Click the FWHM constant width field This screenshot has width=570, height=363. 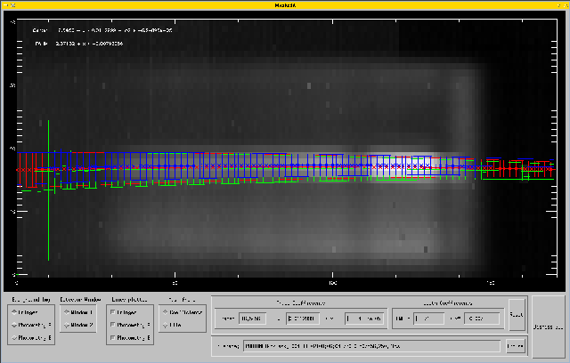(429, 319)
